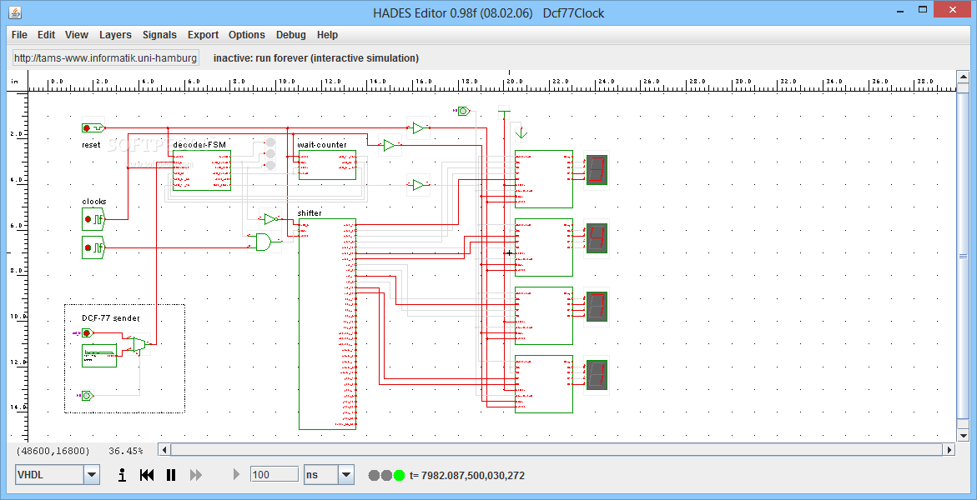The width and height of the screenshot is (977, 500).
Task: Click the horizontal scrollbar track
Action: tap(557, 449)
